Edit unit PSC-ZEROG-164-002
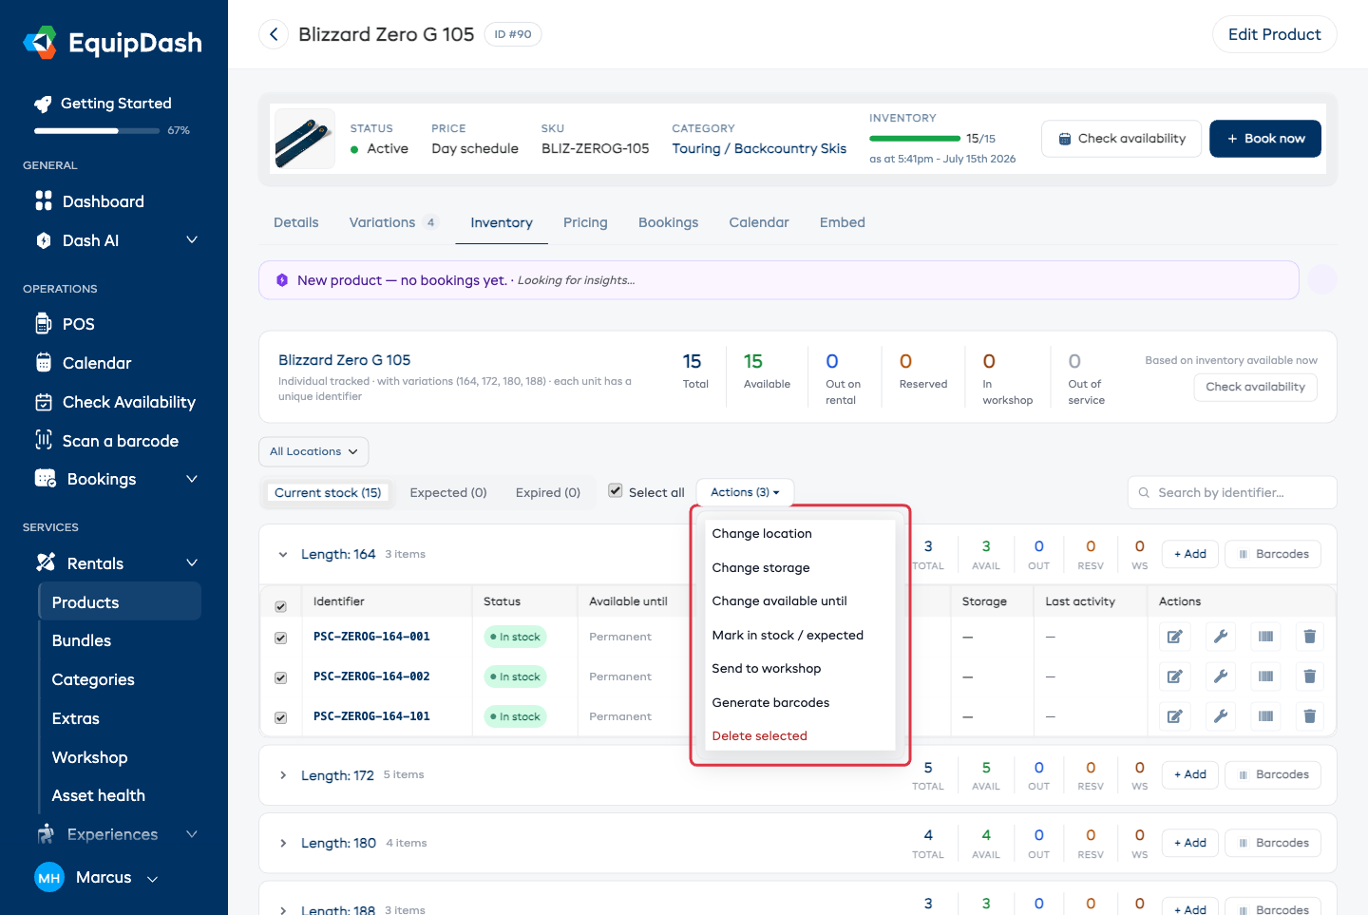 pos(1175,677)
